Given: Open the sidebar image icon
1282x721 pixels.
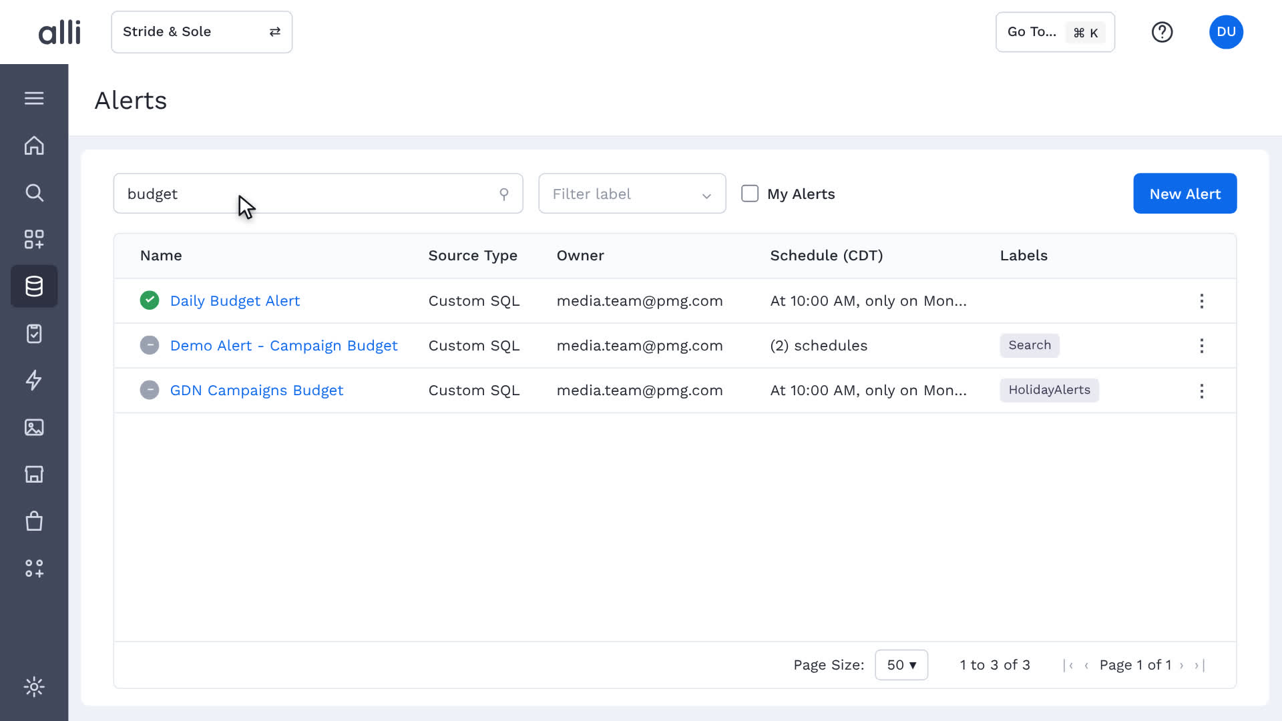Looking at the screenshot, I should pos(34,427).
